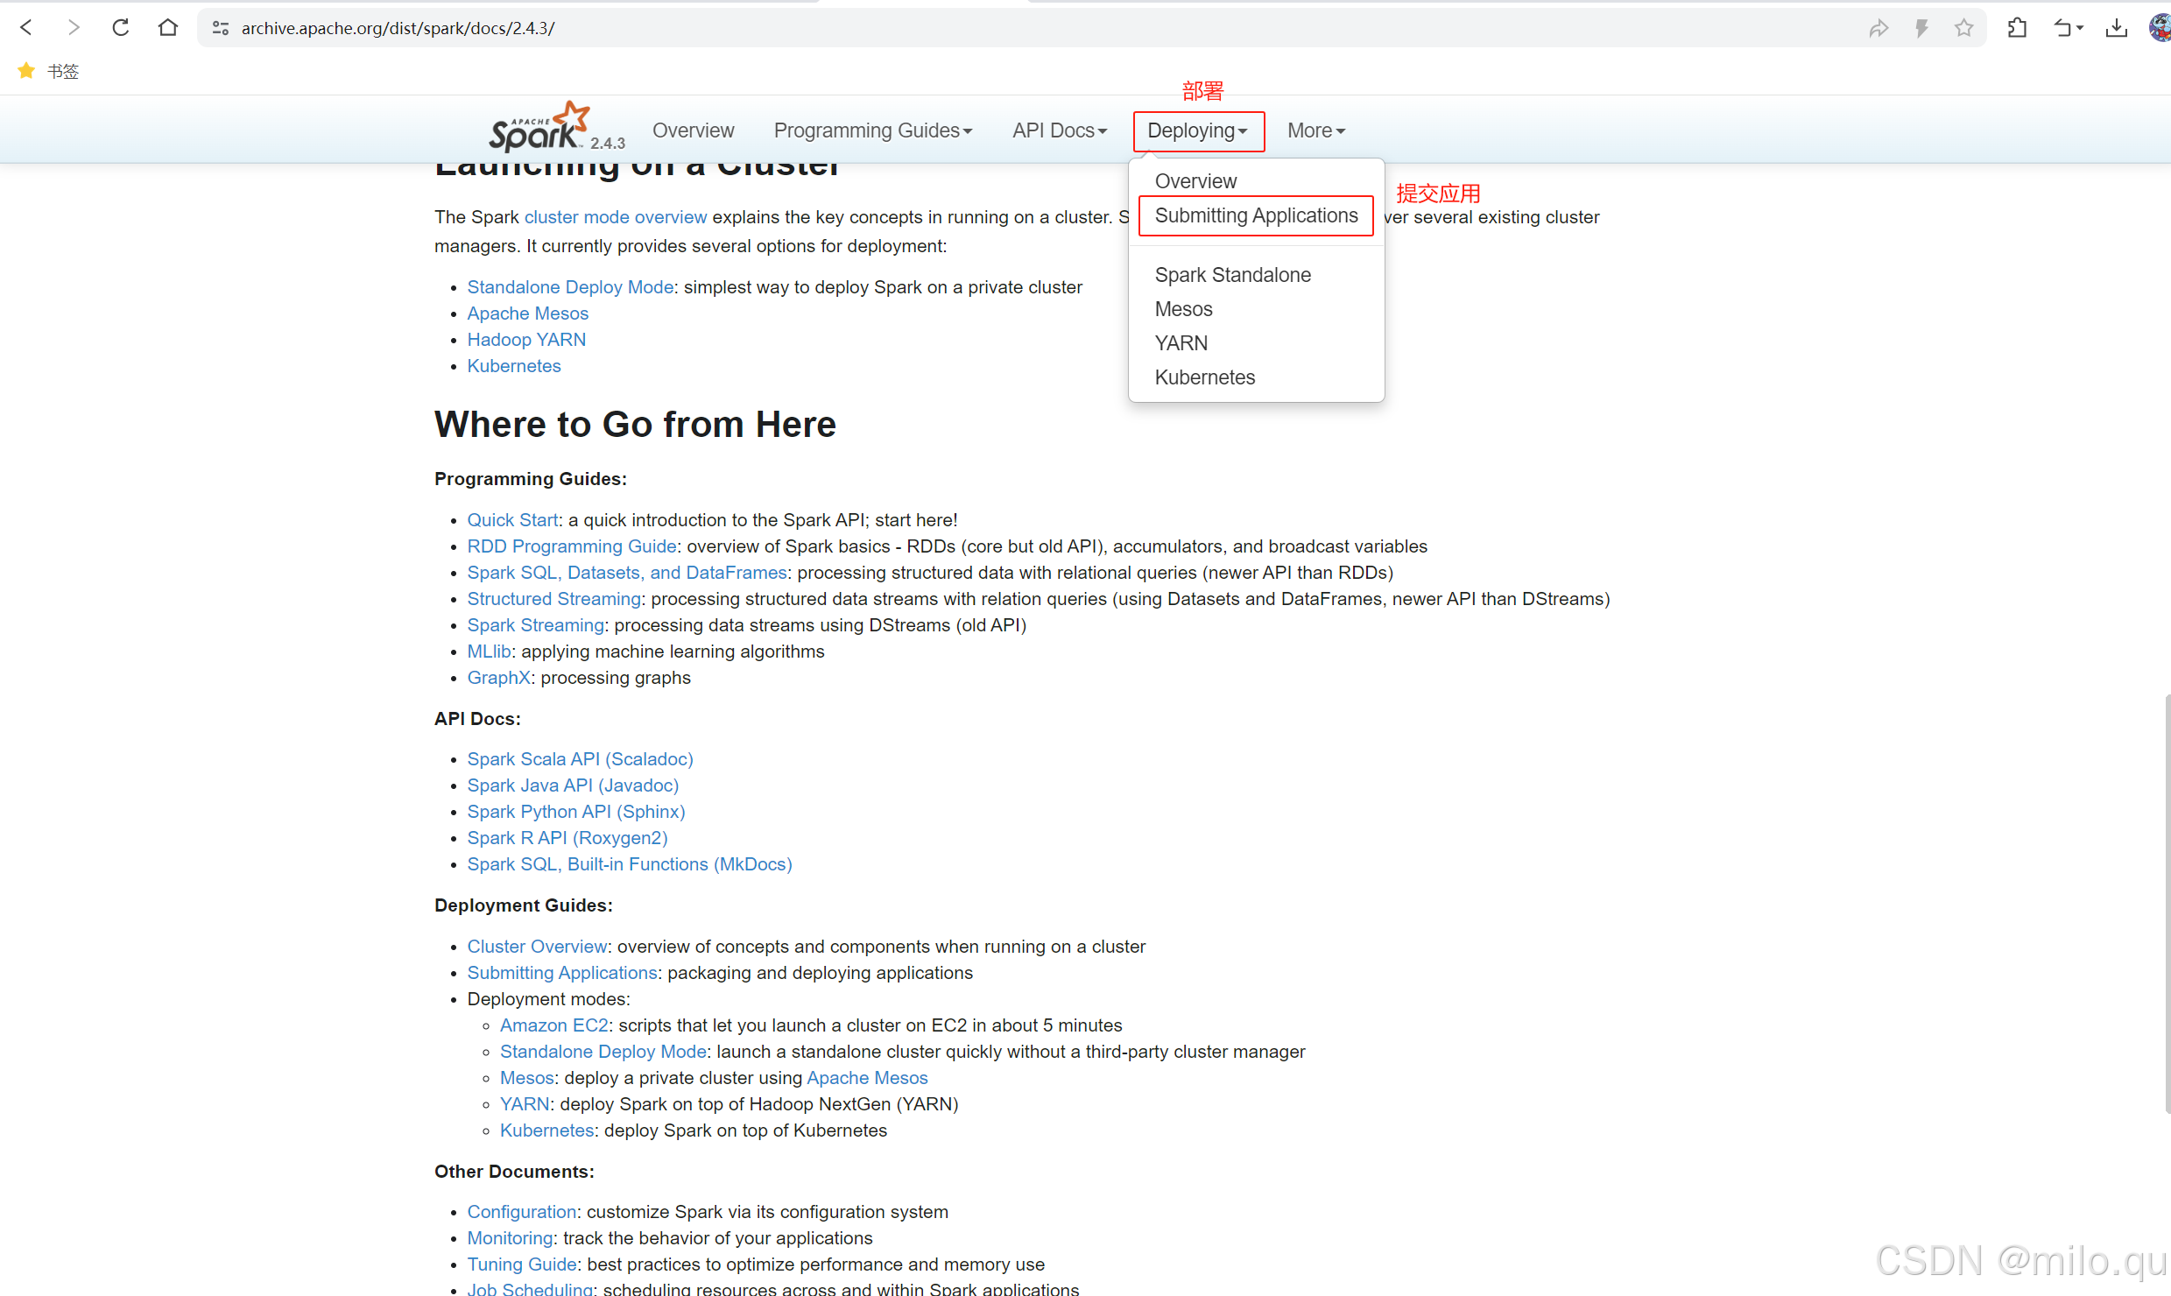The image size is (2171, 1296).
Task: View site information icon in address bar
Action: tap(221, 28)
